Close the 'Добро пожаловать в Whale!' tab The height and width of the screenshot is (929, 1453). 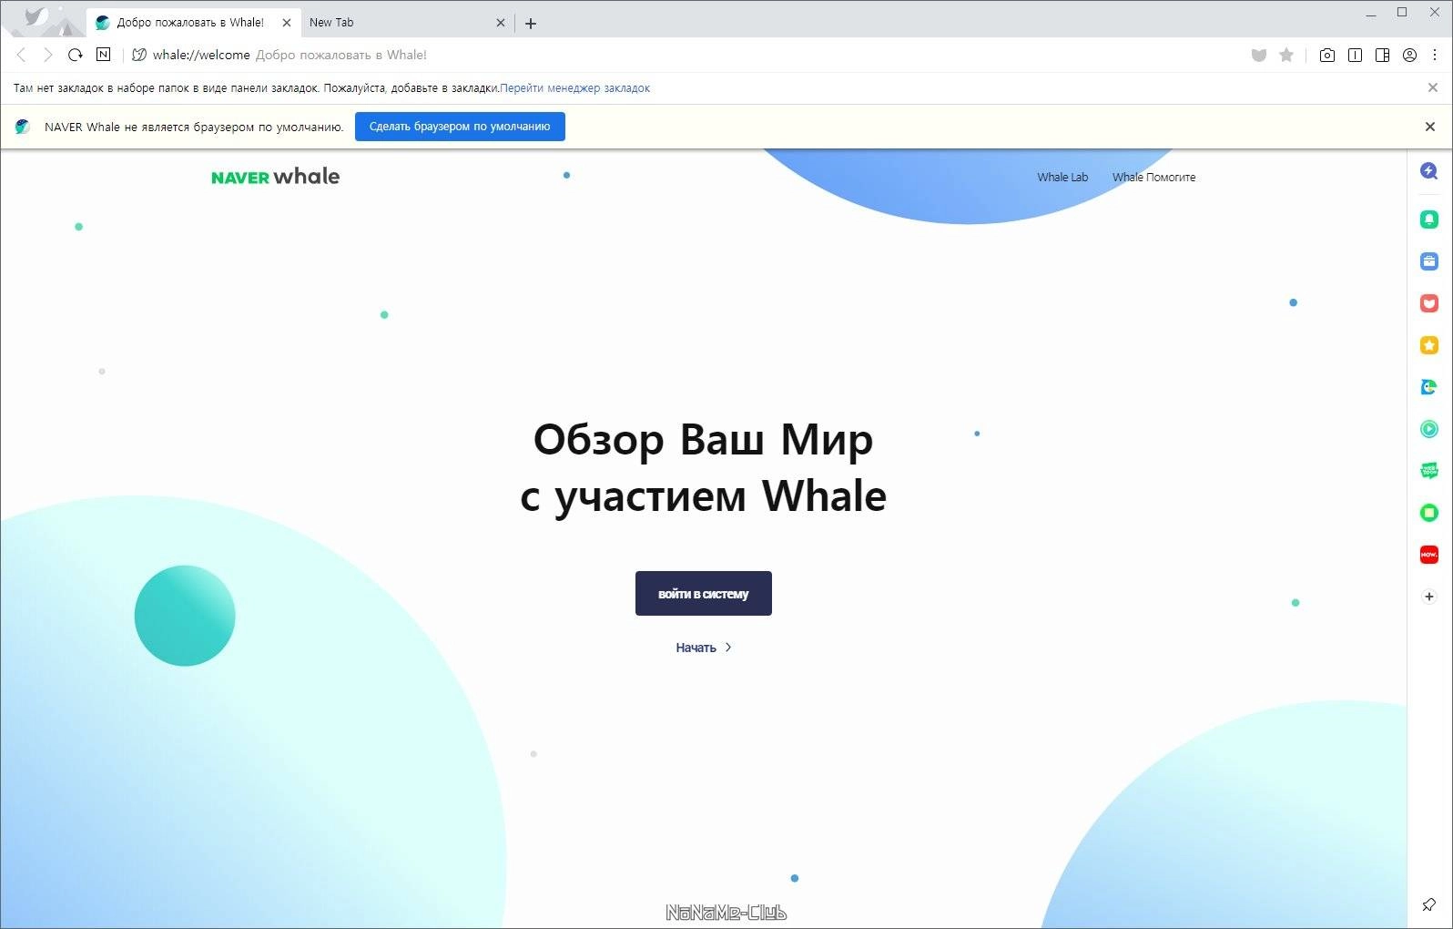tap(287, 23)
